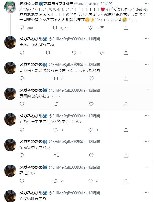This screenshot has width=155, height=202.
Task: Like the 'もう生きてることが' tweet with 3 likes
Action: tap(90, 130)
